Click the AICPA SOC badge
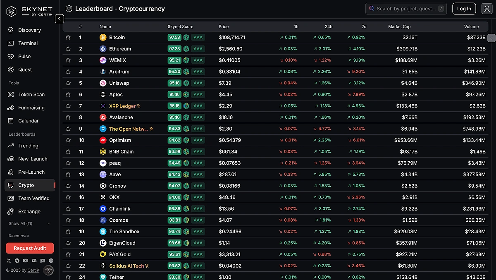The height and width of the screenshot is (280, 496). coord(48,270)
